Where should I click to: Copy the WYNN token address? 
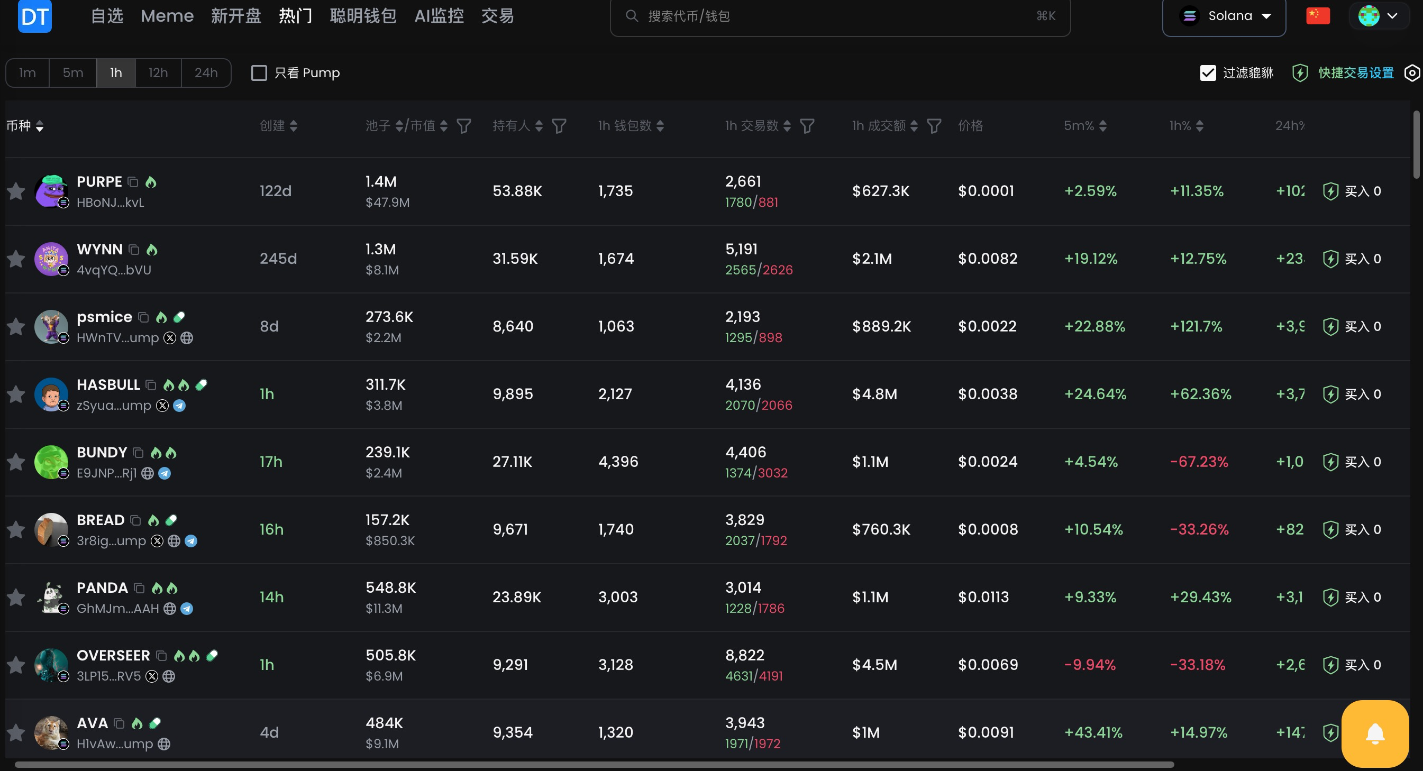tap(134, 250)
